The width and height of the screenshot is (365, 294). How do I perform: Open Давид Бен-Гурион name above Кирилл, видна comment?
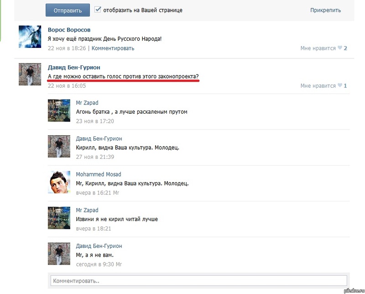click(x=99, y=139)
